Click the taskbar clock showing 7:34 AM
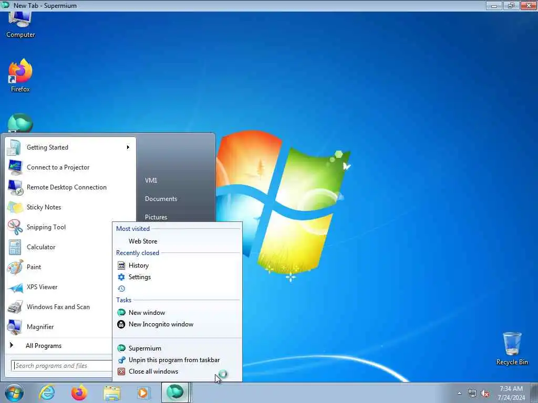The width and height of the screenshot is (538, 403). click(x=511, y=393)
